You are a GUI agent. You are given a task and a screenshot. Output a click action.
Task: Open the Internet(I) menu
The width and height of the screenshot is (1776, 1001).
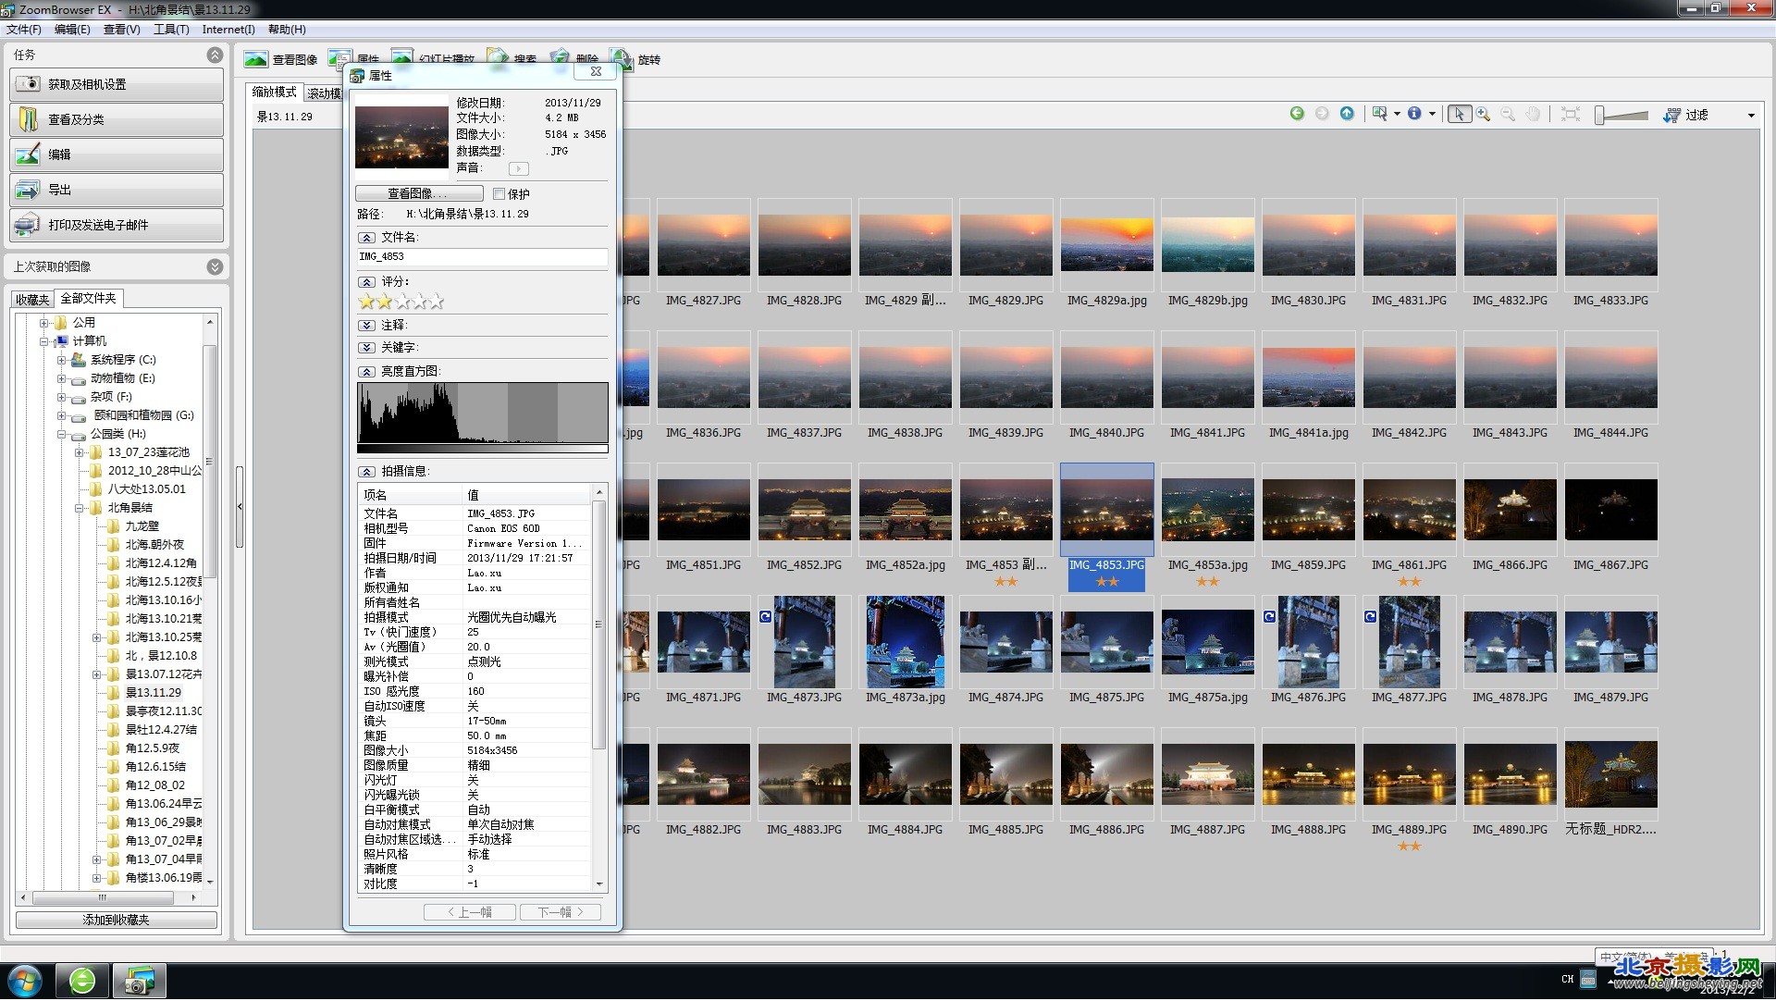pyautogui.click(x=228, y=30)
